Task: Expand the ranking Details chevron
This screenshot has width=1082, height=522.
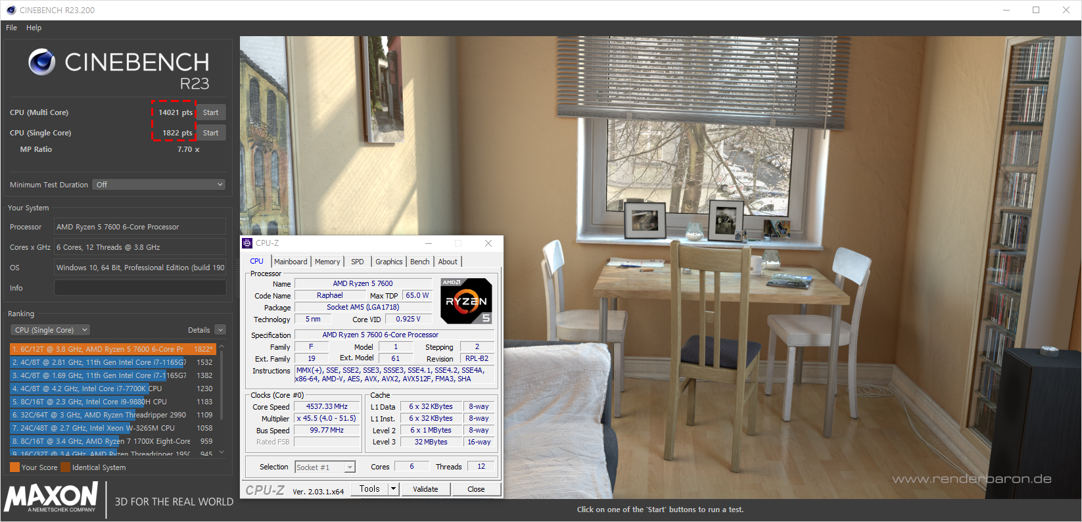Action: (220, 330)
